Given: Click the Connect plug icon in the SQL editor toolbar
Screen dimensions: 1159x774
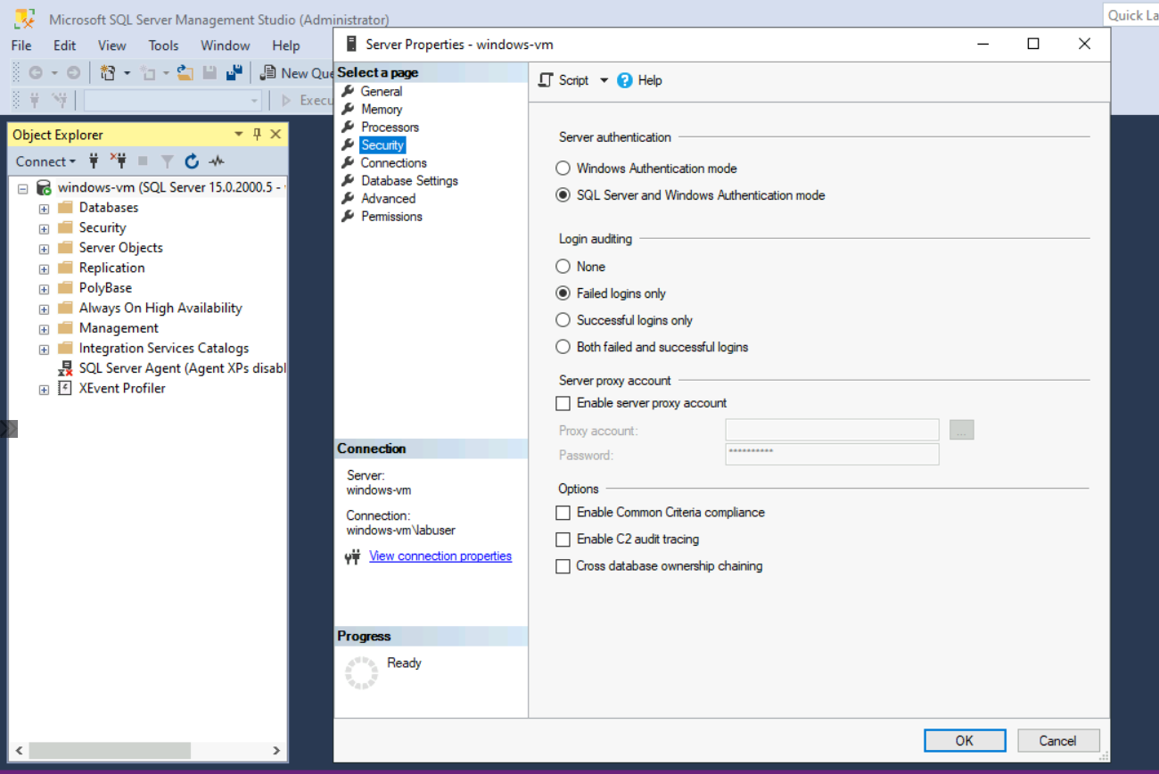Looking at the screenshot, I should [35, 100].
